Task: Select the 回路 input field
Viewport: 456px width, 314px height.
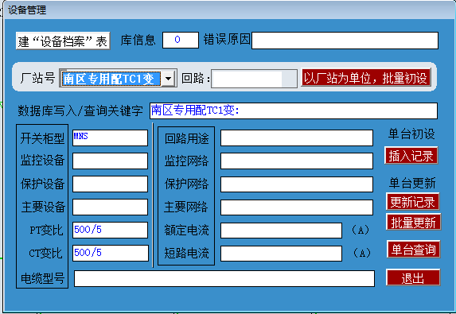Action: tap(254, 79)
